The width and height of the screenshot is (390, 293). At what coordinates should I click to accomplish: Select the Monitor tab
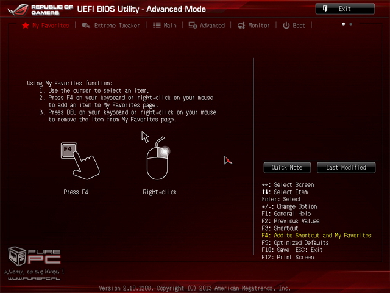pyautogui.click(x=253, y=26)
